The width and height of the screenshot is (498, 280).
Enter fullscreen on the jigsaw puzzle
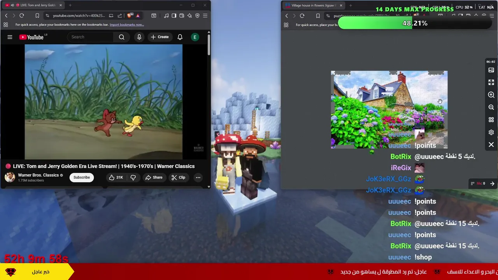(x=491, y=82)
